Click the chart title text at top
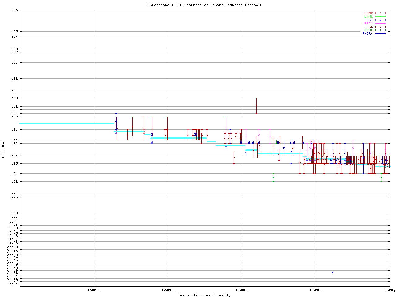 click(205, 5)
